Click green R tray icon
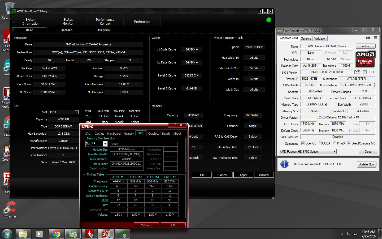Screen dimensions: 382x239 [x=348, y=234]
